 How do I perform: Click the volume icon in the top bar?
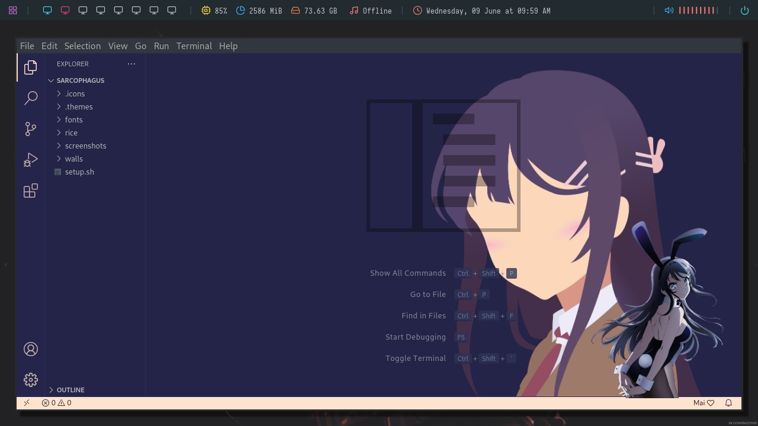pos(669,11)
